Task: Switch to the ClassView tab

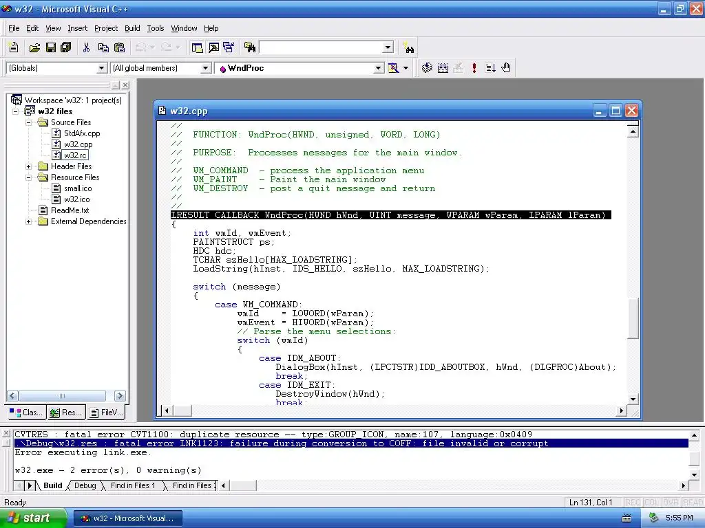Action: [27, 412]
